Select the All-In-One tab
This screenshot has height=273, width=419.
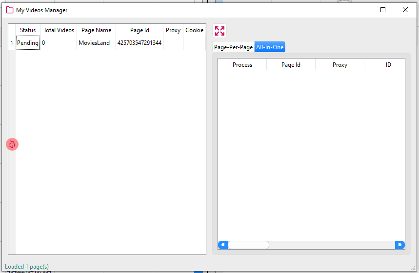pos(270,47)
